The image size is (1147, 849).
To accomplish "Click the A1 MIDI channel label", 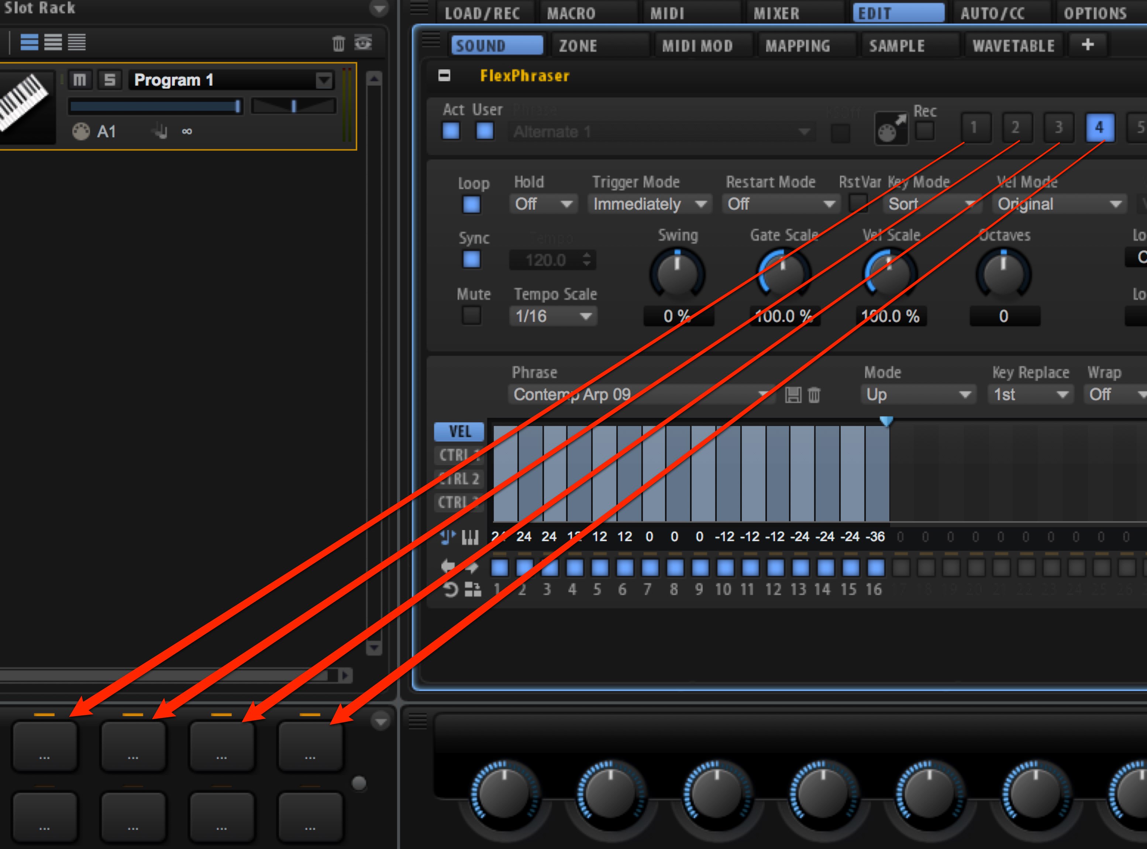I will tap(106, 131).
